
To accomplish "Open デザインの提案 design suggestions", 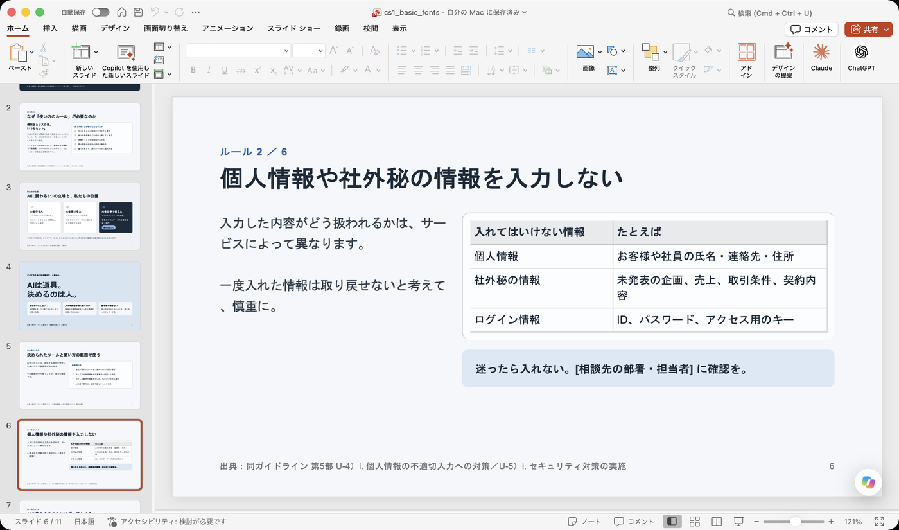I will tap(783, 52).
